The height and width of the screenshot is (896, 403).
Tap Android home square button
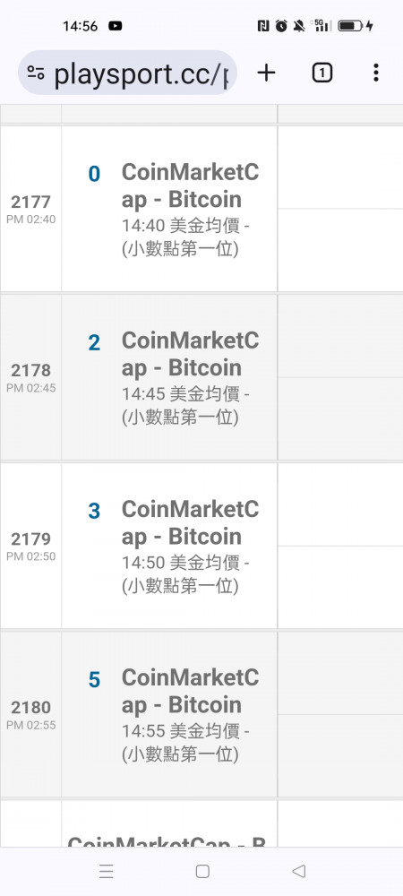coord(202,871)
